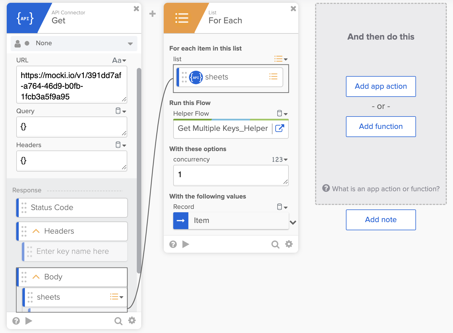Open help icon on For Each card
Viewport: 453px width, 333px height.
[173, 245]
